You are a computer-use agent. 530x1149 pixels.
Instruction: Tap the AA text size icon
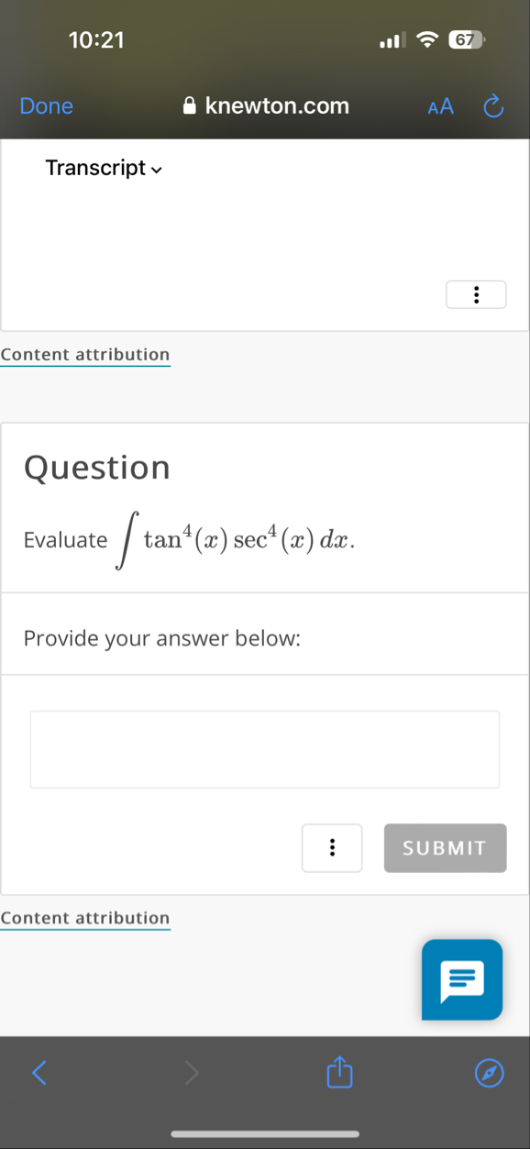[440, 106]
